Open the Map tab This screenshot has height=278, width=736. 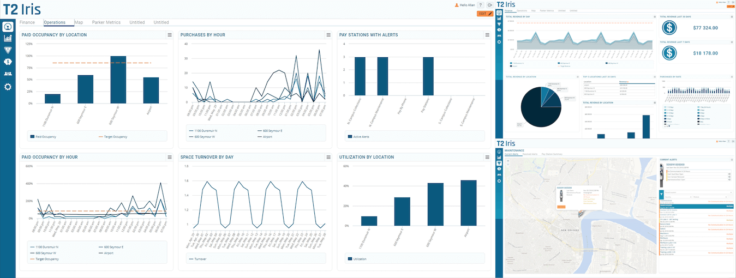79,22
